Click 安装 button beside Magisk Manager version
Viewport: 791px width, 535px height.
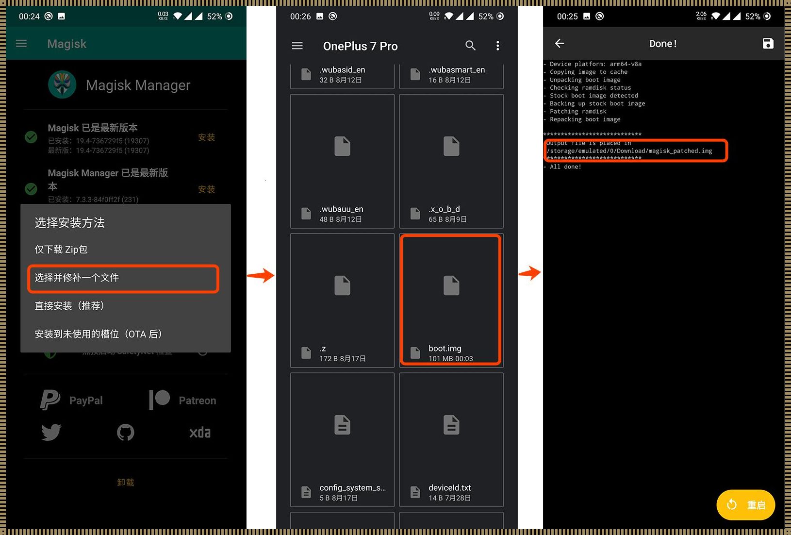[206, 189]
